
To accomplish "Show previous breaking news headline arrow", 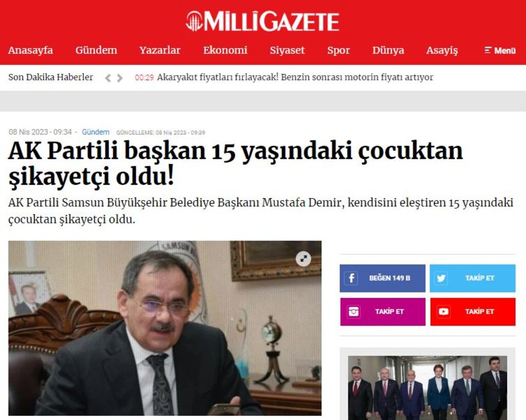I will pos(108,78).
